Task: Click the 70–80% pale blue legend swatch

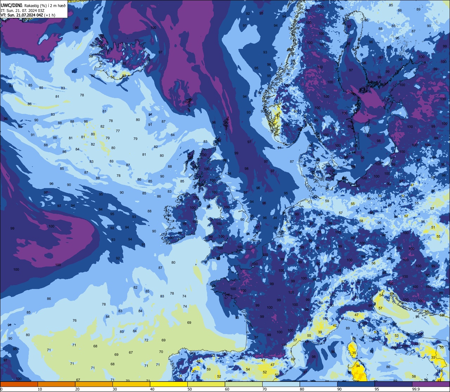Action: click(281, 384)
